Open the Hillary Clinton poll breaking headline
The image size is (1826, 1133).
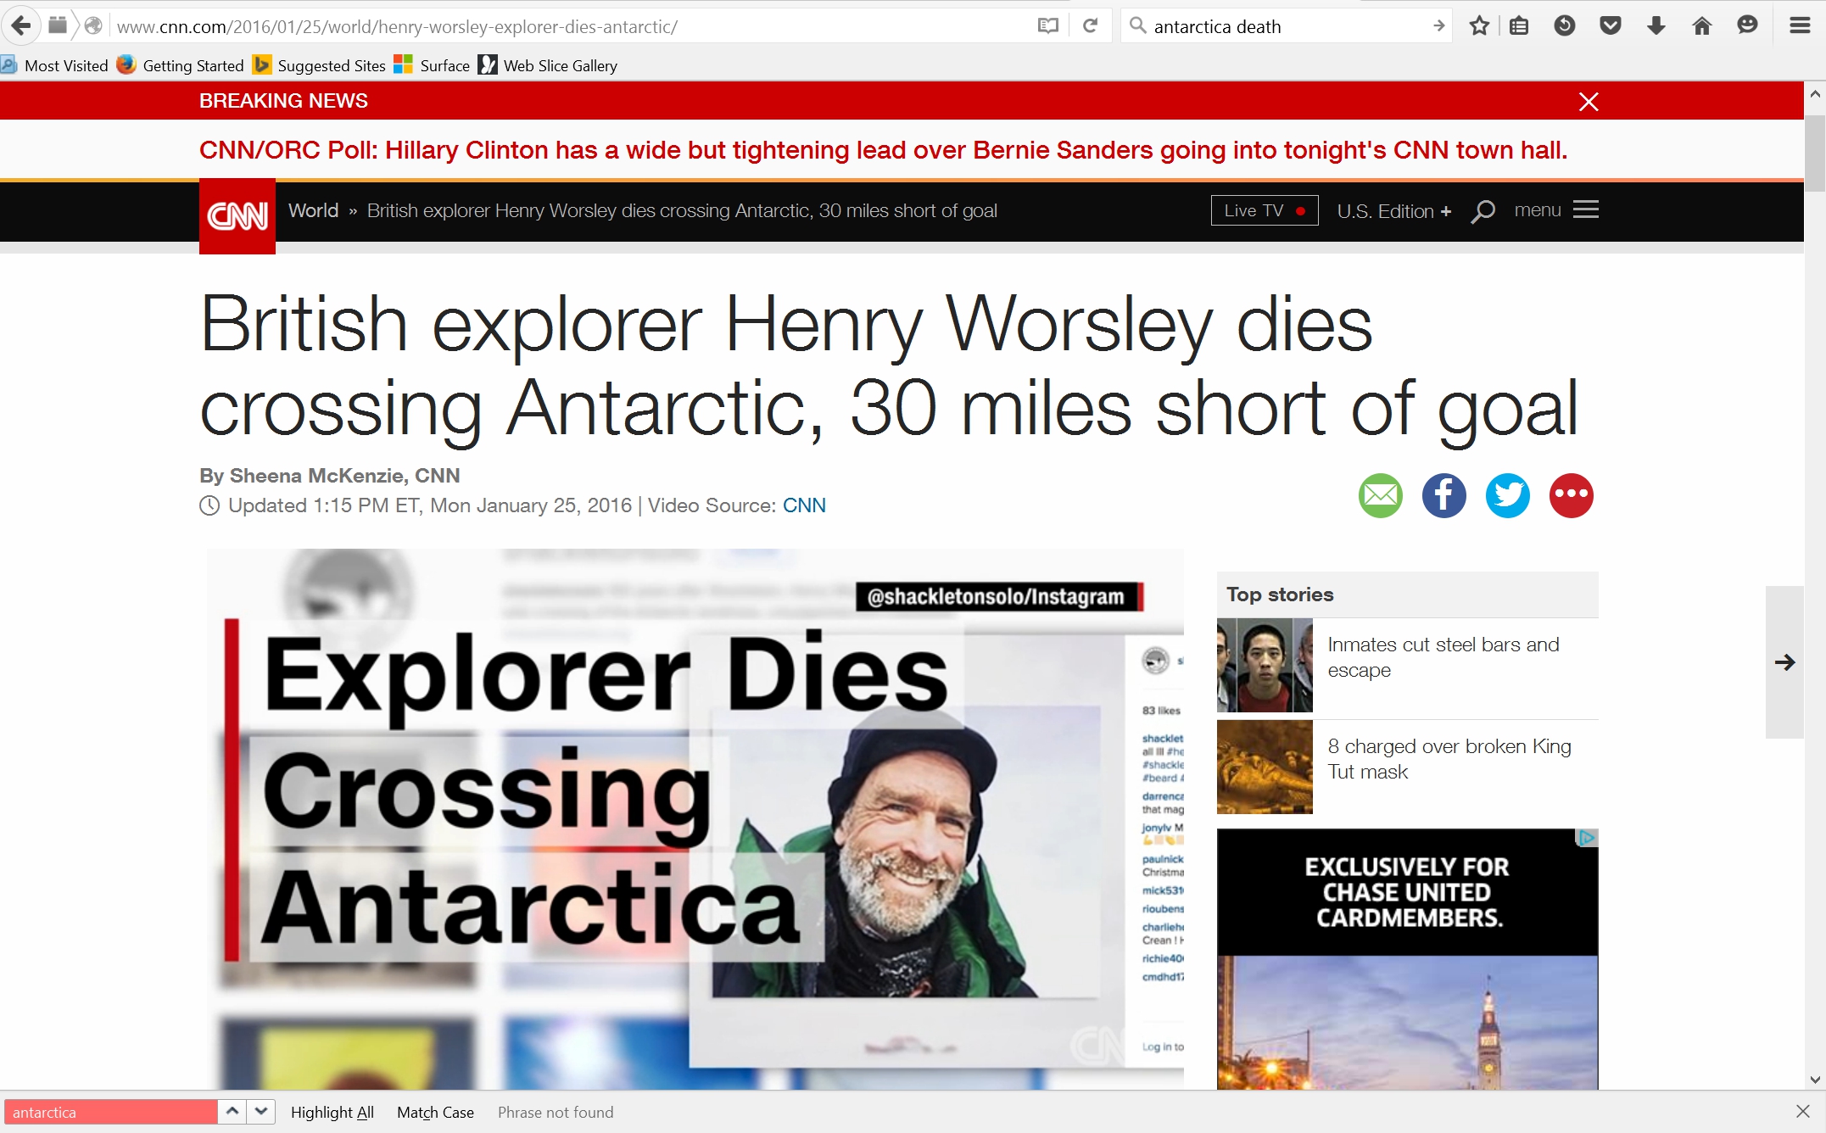point(883,150)
